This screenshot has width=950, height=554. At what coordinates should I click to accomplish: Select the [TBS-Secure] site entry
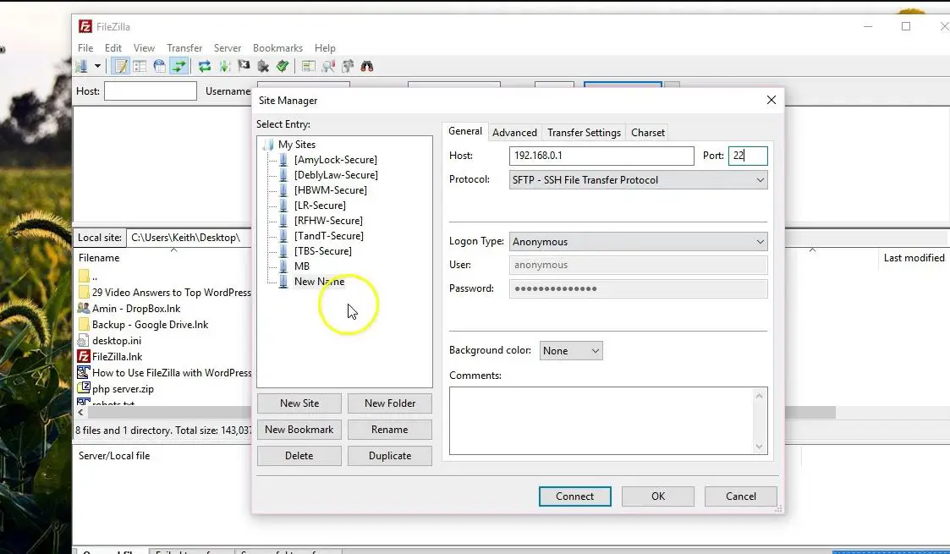323,250
